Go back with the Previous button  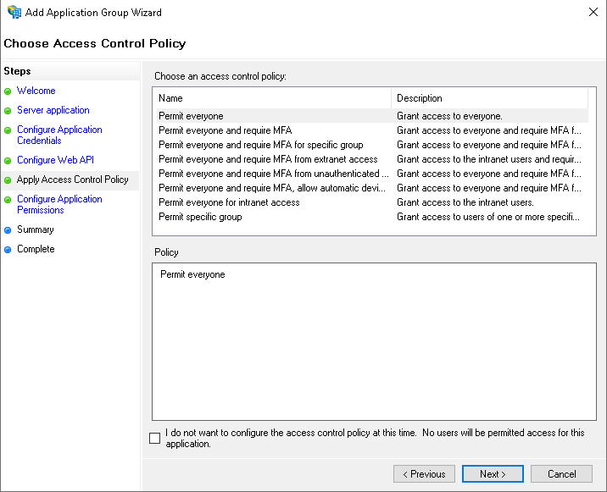click(424, 474)
